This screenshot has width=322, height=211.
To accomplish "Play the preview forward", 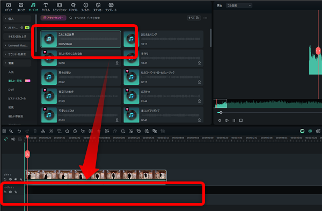I will click(x=226, y=120).
